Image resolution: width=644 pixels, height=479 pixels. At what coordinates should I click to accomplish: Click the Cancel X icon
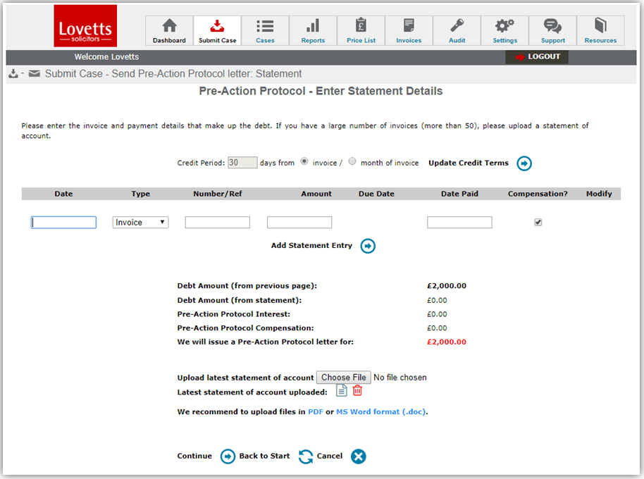[359, 456]
